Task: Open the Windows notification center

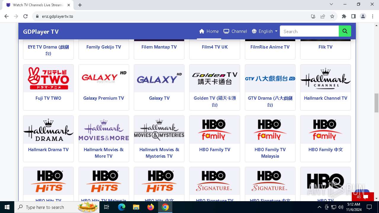Action: 369,207
